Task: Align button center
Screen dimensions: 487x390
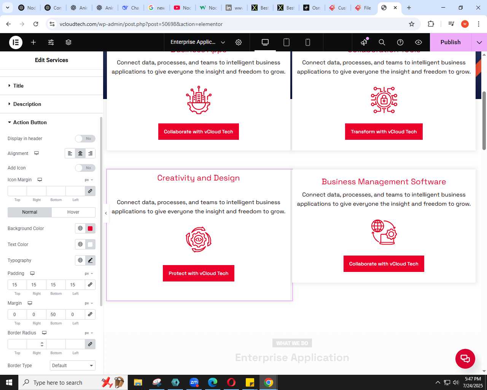Action: pos(80,153)
